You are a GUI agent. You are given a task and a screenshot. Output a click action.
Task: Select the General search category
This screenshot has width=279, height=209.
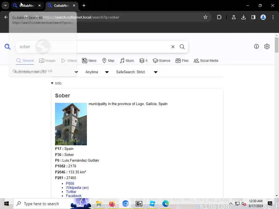[x=25, y=61]
